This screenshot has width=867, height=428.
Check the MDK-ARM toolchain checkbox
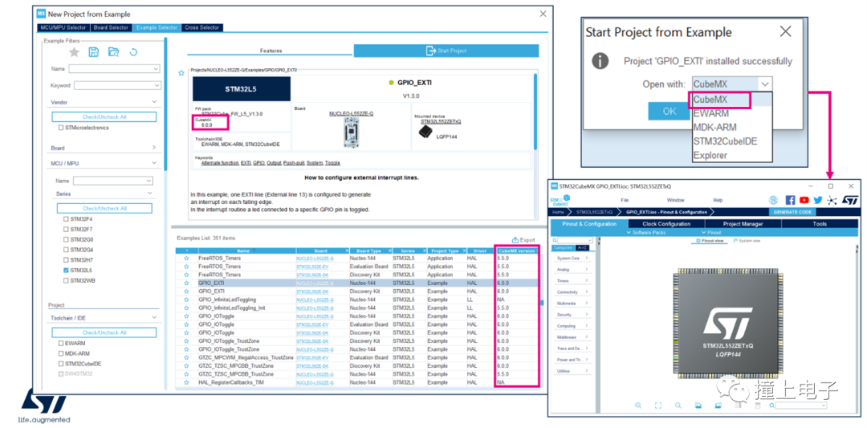[61, 353]
